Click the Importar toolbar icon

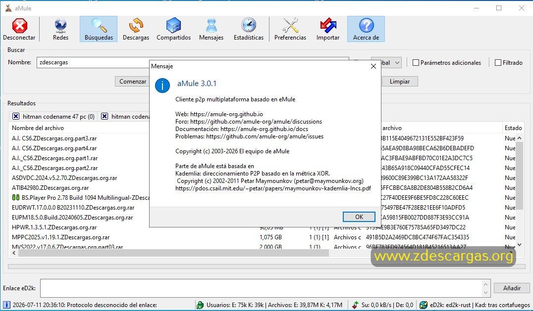coord(328,26)
